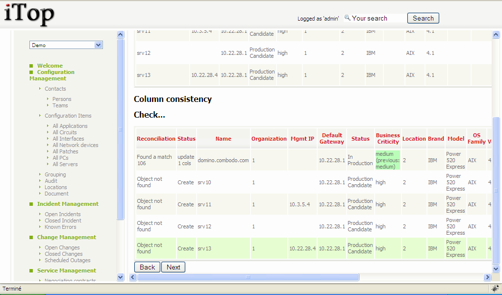Open All PCs link

(60, 158)
